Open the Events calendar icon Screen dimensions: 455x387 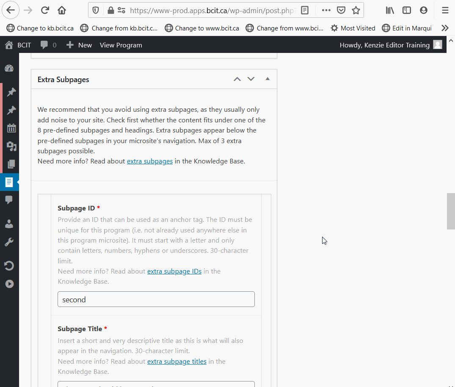[x=9, y=128]
